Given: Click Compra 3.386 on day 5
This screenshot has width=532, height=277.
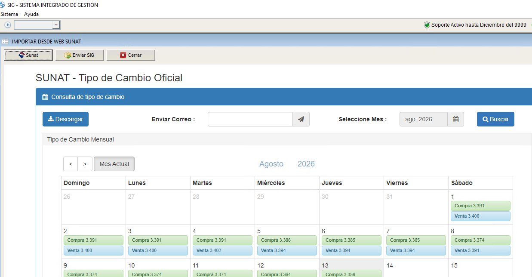Looking at the screenshot, I should (x=287, y=240).
